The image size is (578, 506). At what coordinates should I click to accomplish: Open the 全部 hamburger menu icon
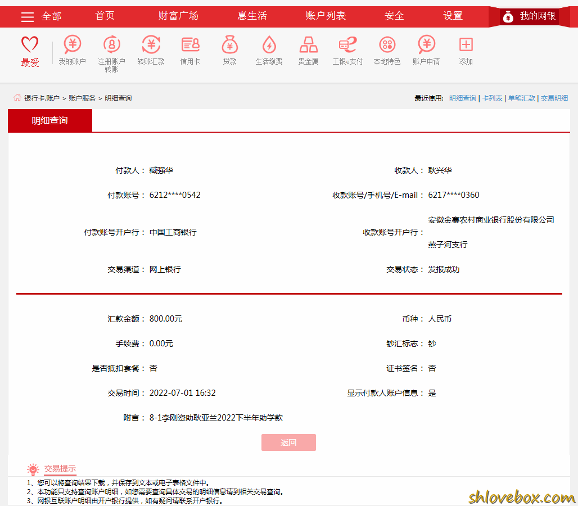pyautogui.click(x=28, y=16)
